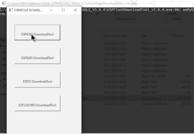This screenshot has height=134, width=194.
Task: Select the Файл "DS_STORE" row in Explorer
Action: click(137, 76)
